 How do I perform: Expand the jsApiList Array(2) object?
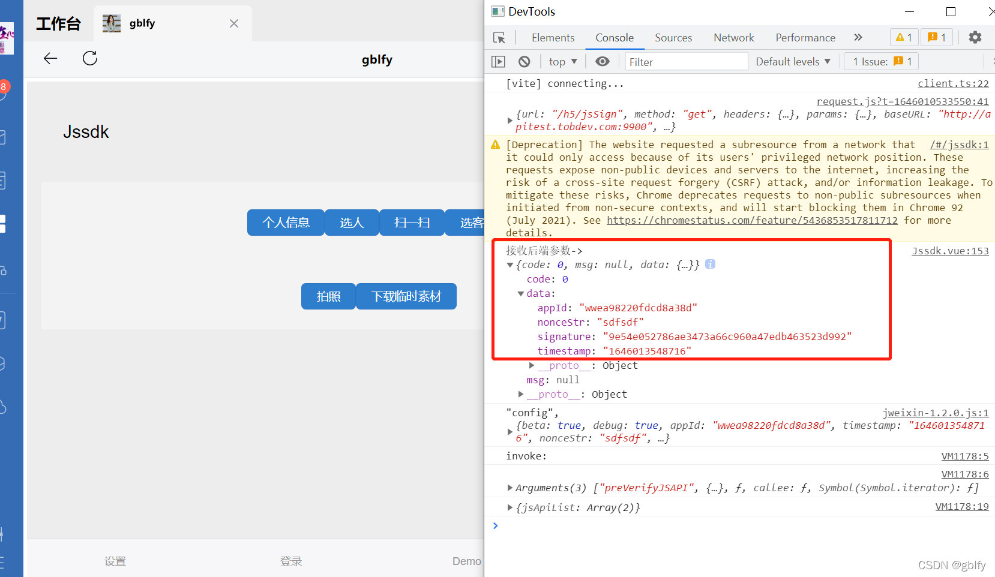510,507
